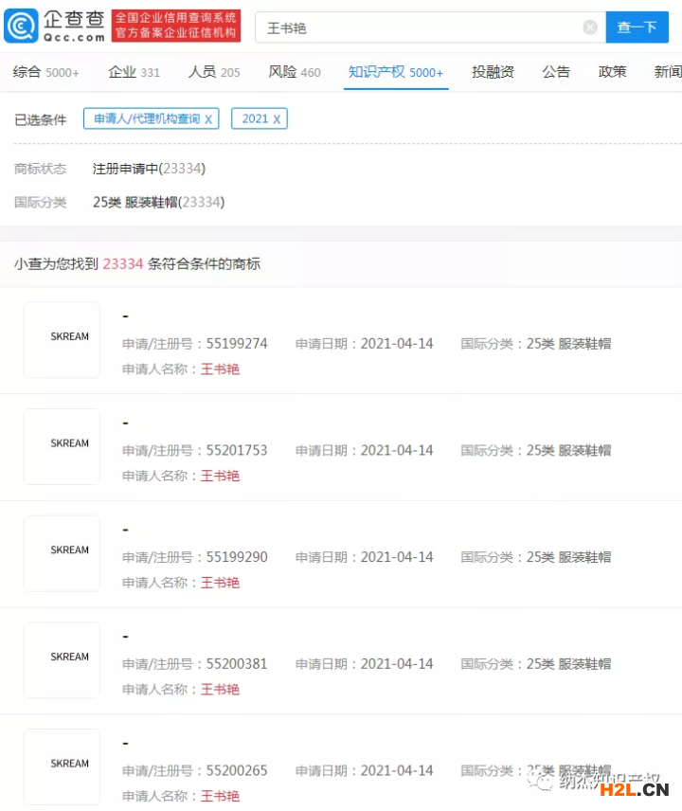Open the 政策 tab
This screenshot has height=811, width=682.
[x=612, y=72]
